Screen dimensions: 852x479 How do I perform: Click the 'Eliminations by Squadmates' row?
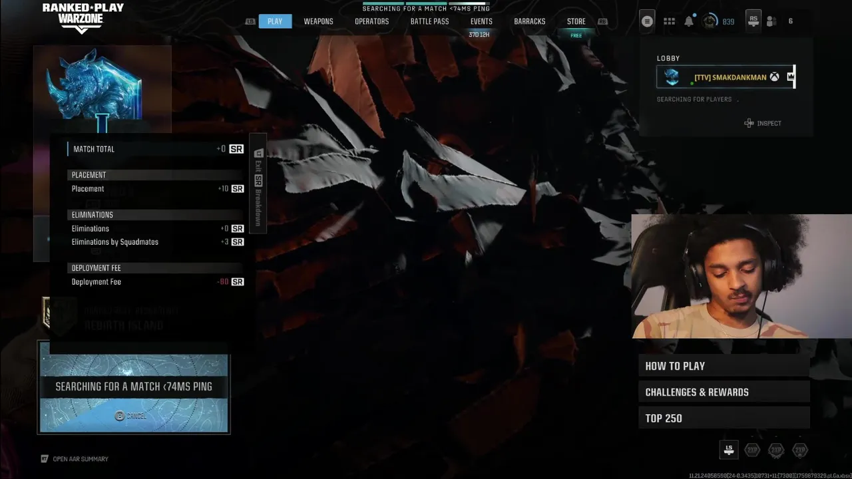click(157, 242)
